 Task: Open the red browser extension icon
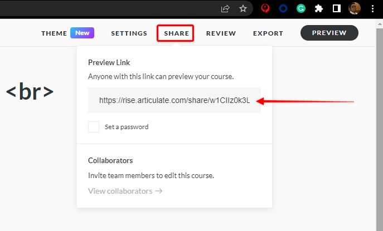pos(266,9)
